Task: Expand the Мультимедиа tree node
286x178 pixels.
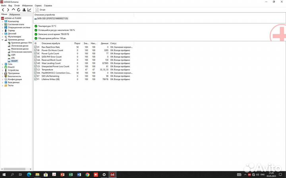Action: (x=2, y=37)
